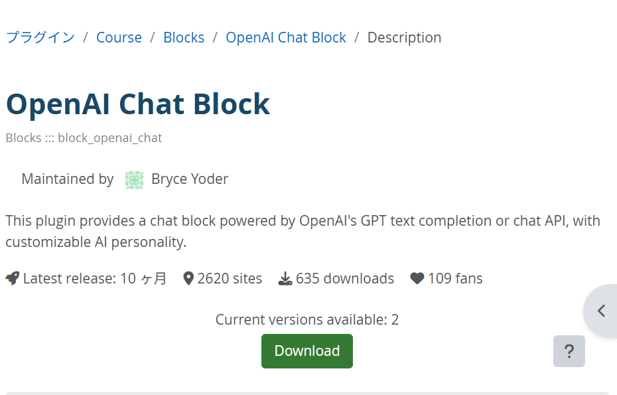
Task: Click the 2620 sites statistic text
Action: [x=230, y=279]
